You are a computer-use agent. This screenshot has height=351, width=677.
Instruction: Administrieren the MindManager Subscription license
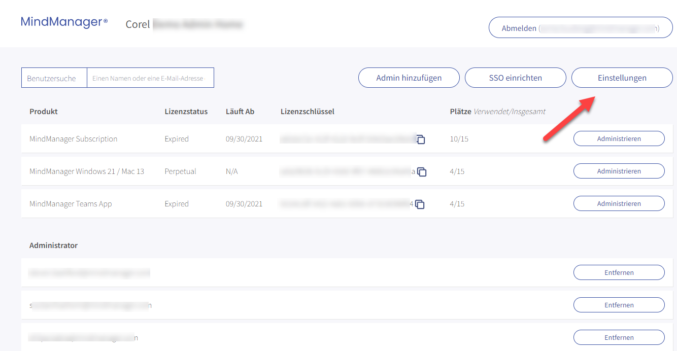[x=619, y=138]
